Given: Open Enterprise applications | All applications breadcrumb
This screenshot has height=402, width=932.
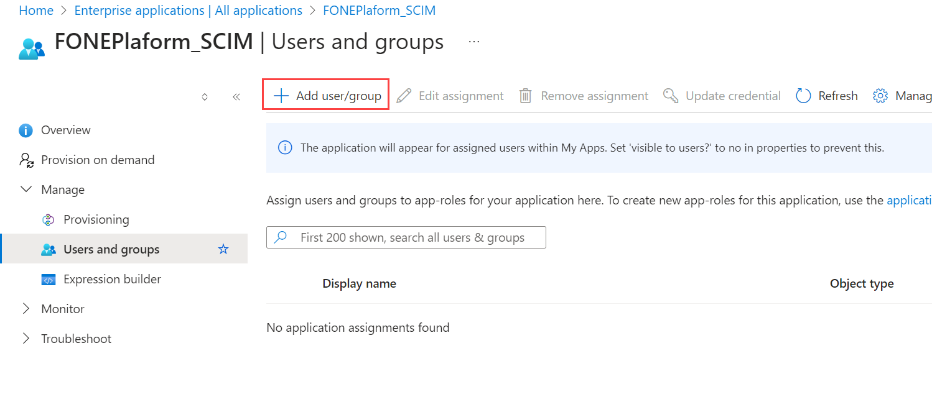Looking at the screenshot, I should pos(189,11).
